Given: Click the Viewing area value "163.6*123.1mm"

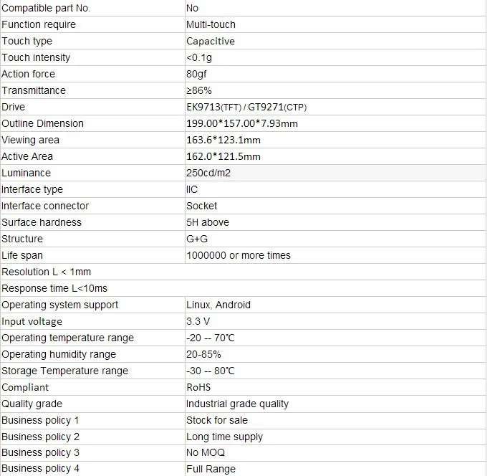Looking at the screenshot, I should (x=223, y=140).
